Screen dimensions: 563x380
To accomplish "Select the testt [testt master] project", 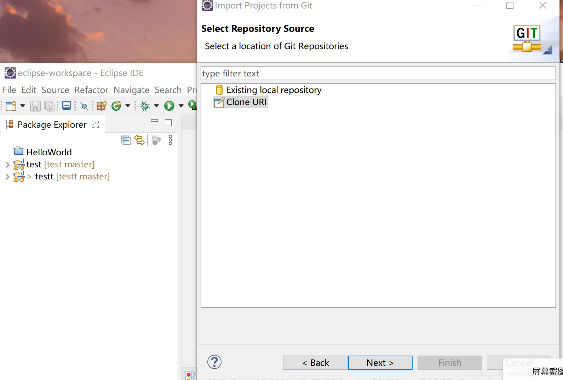I will click(x=72, y=177).
